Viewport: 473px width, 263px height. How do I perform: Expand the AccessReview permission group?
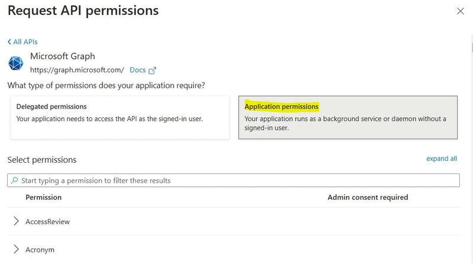click(17, 221)
